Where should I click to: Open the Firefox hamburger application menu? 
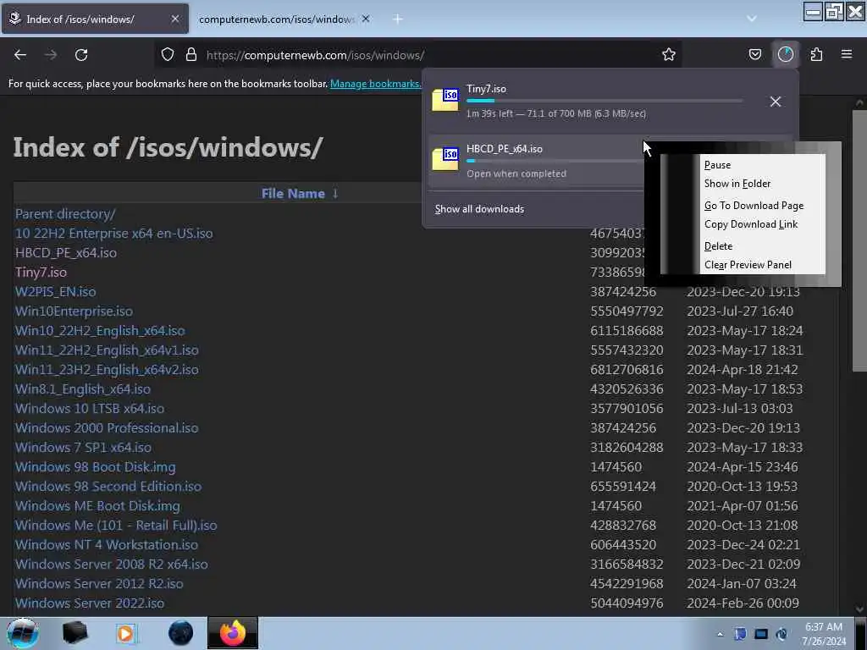click(x=846, y=54)
